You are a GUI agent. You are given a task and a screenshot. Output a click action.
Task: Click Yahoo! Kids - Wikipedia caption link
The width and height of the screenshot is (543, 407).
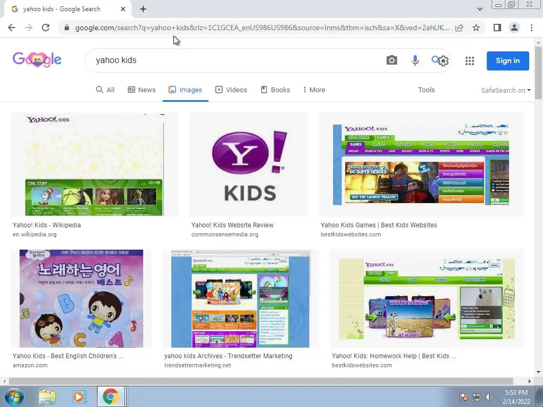[47, 225]
